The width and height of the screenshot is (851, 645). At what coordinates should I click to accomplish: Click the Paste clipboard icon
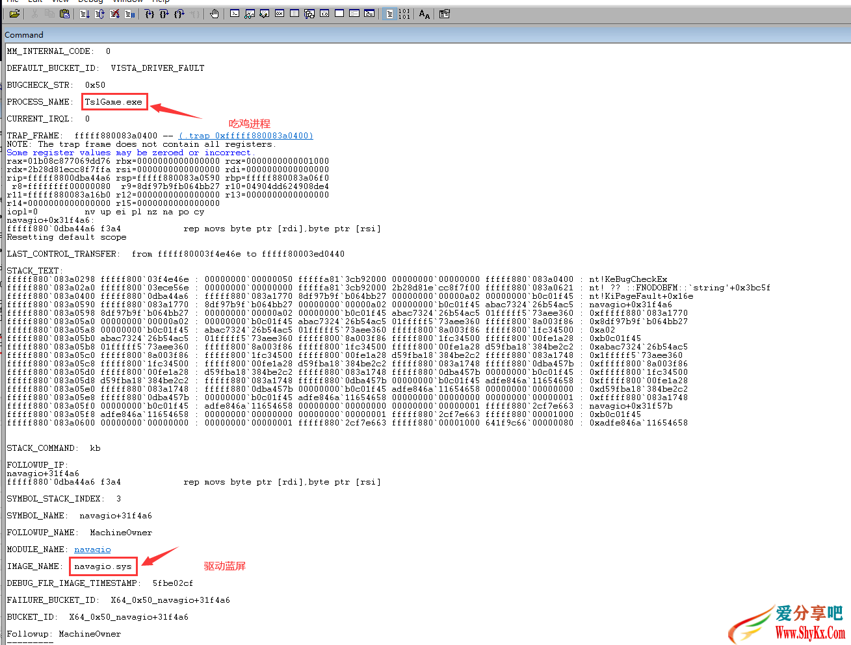pos(64,14)
